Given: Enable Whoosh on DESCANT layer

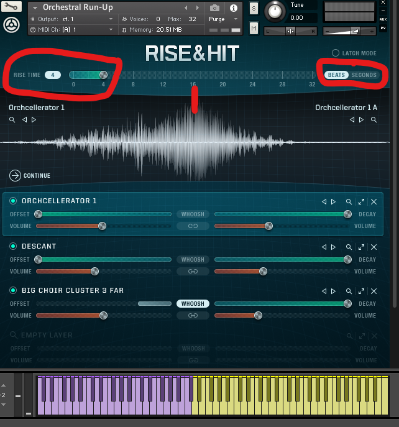Looking at the screenshot, I should 193,260.
